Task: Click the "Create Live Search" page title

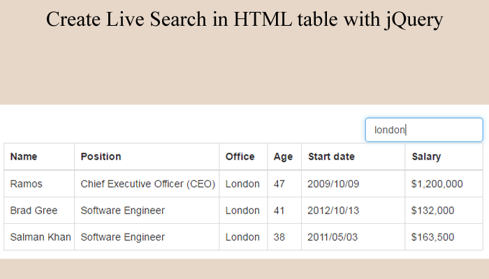Action: coord(245,20)
